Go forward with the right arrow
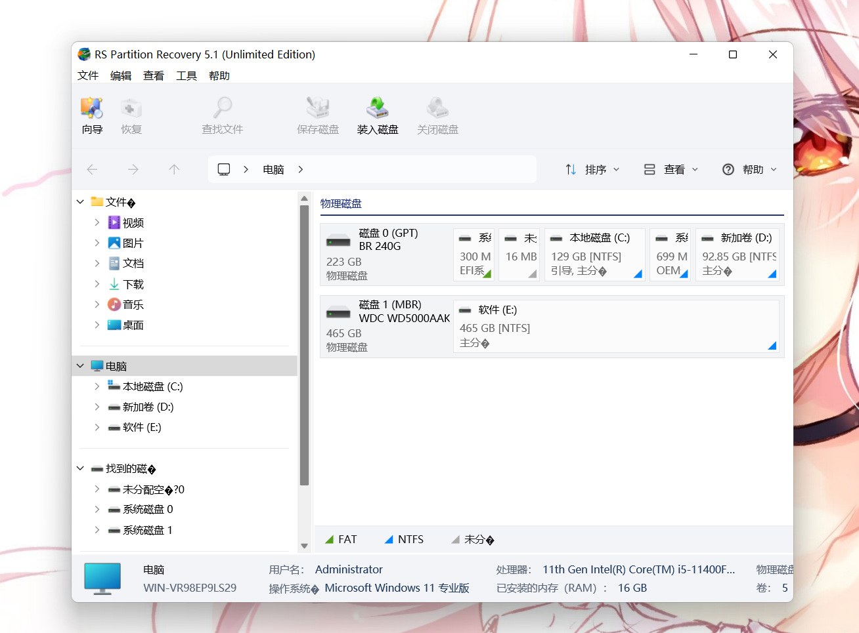The image size is (859, 633). [x=133, y=169]
